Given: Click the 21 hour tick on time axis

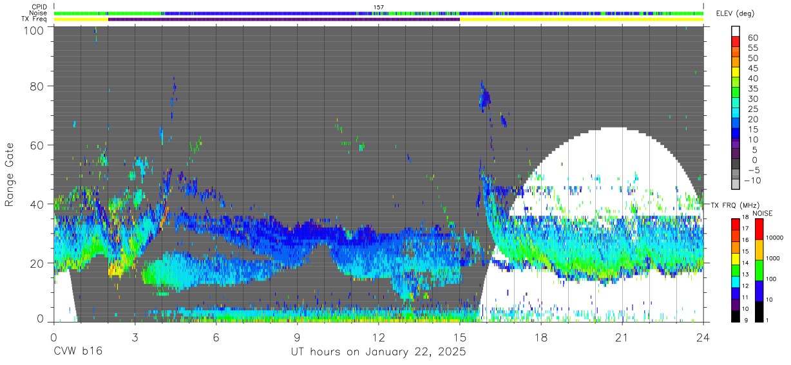Looking at the screenshot, I should (622, 337).
